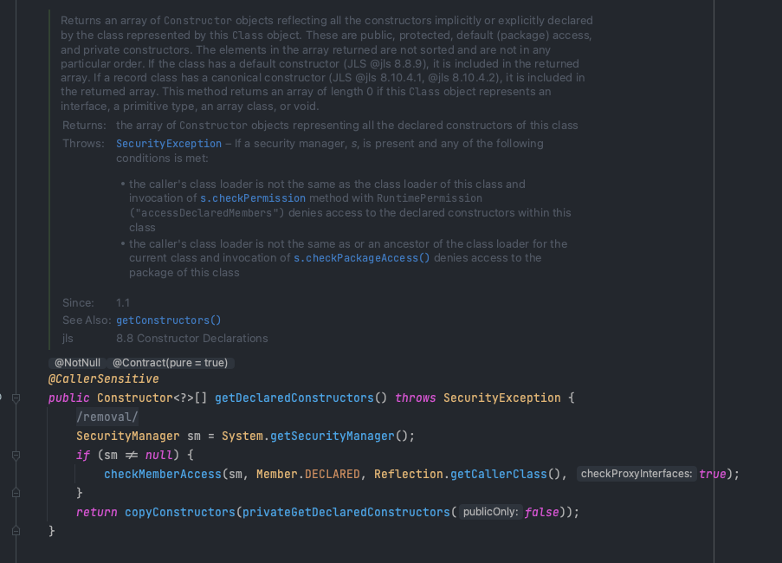Click System class reference in code
Image resolution: width=782 pixels, height=563 pixels.
tap(242, 436)
